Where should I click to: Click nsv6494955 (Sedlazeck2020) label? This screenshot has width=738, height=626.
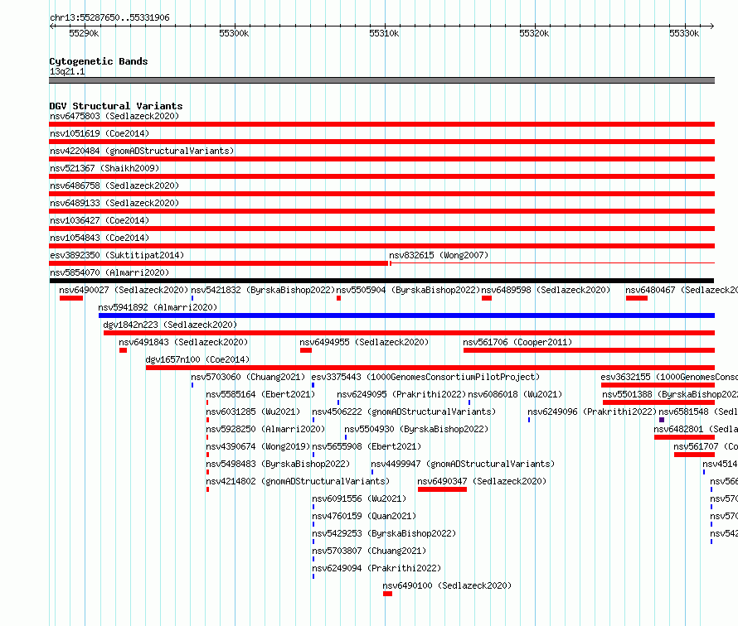364,342
